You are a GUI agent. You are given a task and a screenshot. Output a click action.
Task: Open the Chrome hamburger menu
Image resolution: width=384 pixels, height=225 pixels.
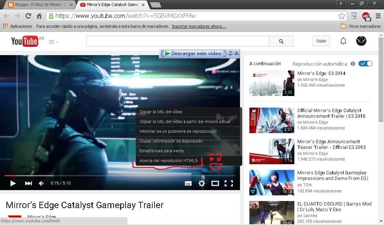(x=378, y=16)
